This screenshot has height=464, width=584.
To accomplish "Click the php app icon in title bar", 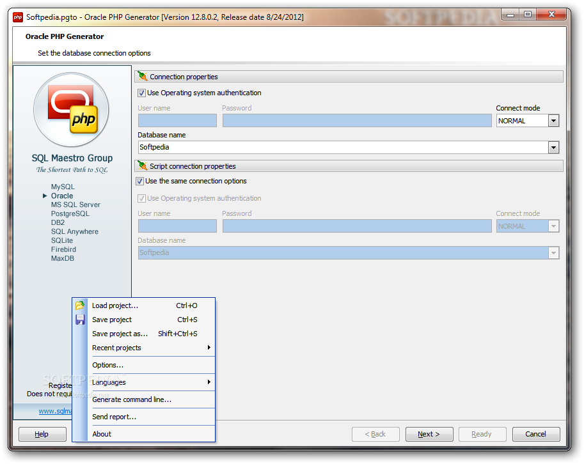I will coord(17,17).
